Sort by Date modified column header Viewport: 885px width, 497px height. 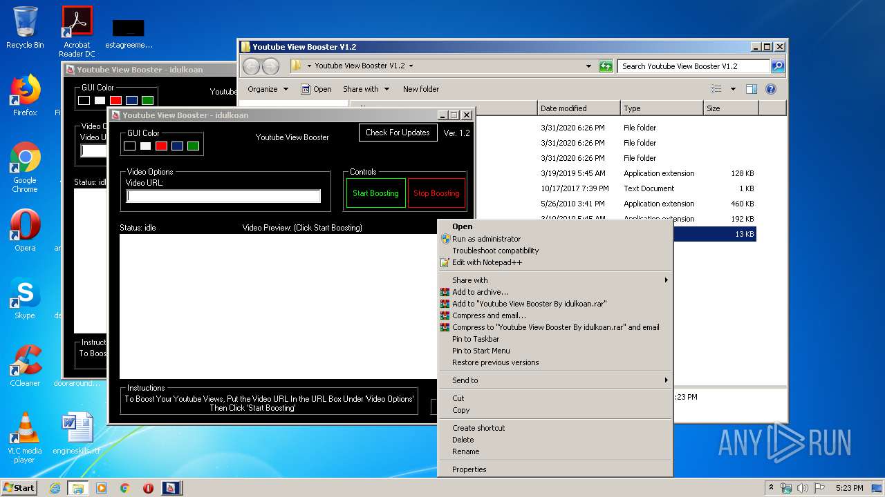(x=579, y=108)
